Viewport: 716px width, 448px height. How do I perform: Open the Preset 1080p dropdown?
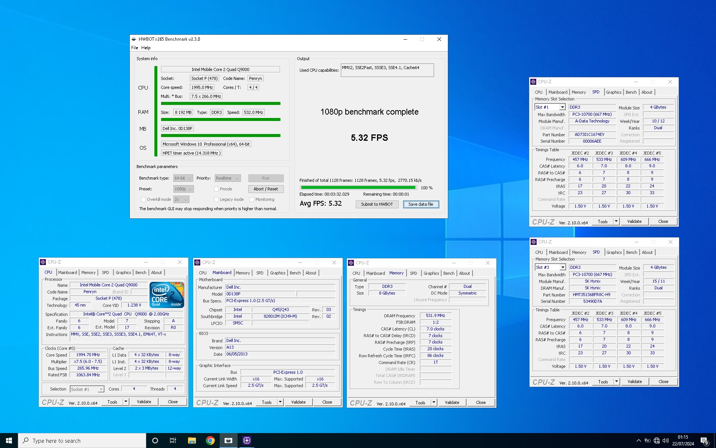tap(183, 189)
